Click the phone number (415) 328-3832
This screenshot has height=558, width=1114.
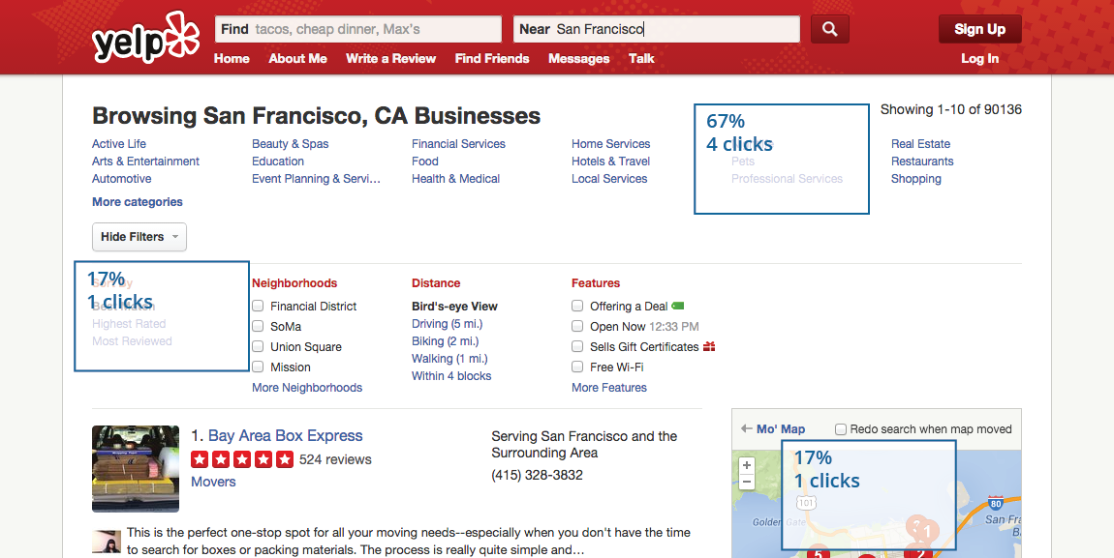(537, 475)
